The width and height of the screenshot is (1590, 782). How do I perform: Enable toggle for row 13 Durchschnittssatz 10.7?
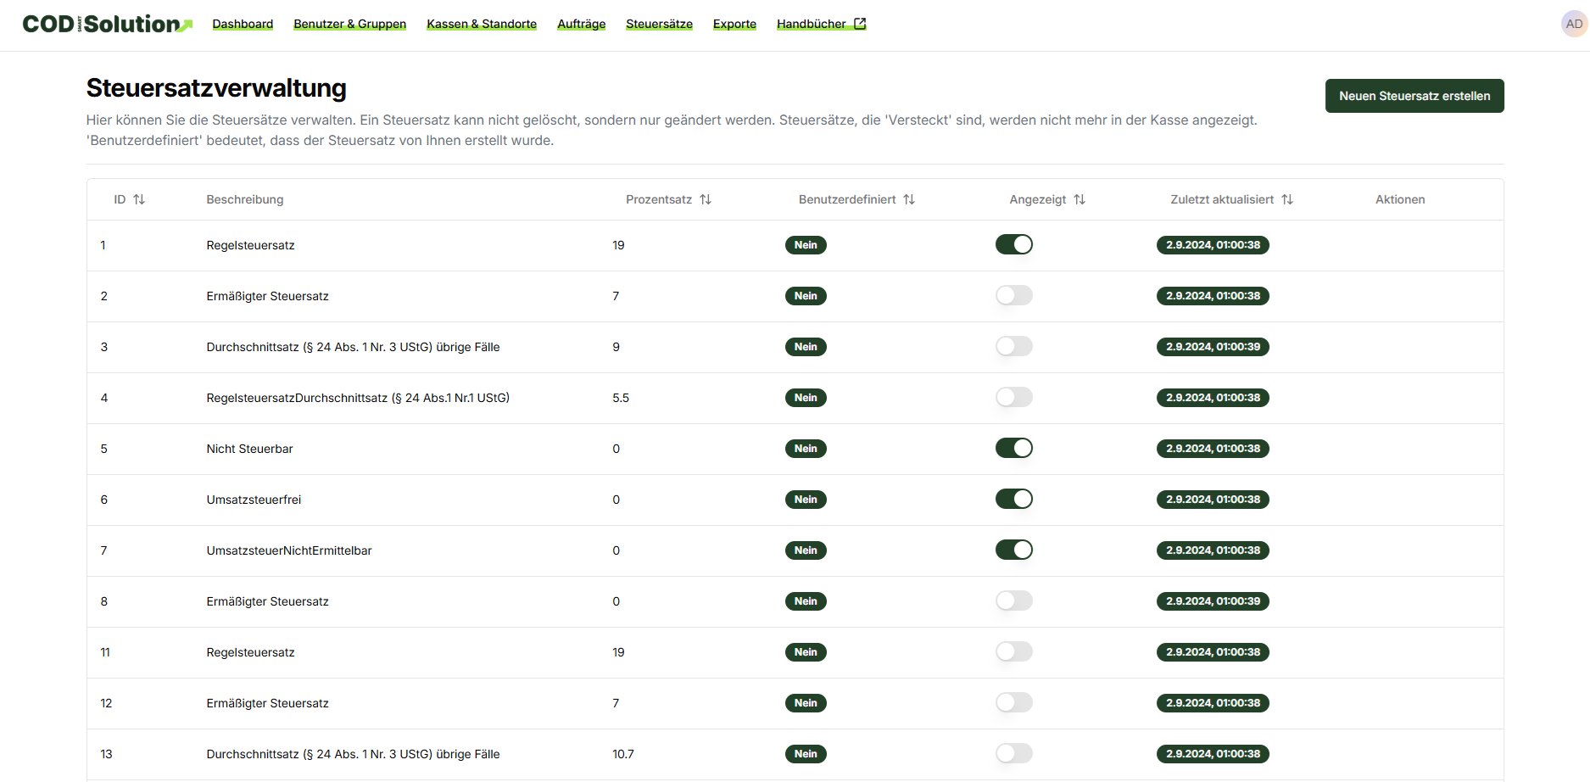click(1014, 754)
